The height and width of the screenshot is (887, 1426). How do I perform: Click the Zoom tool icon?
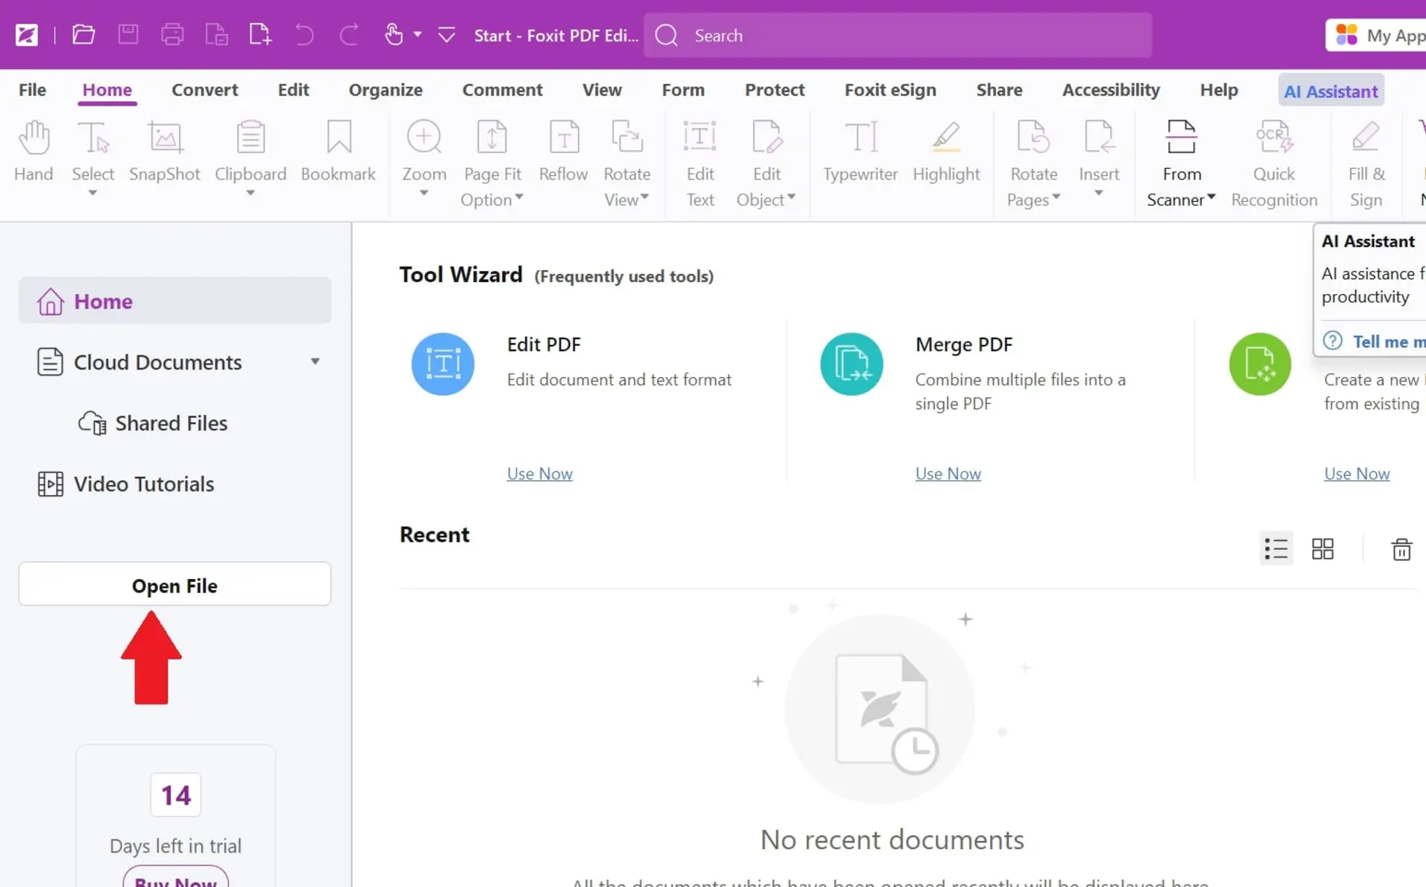(424, 137)
